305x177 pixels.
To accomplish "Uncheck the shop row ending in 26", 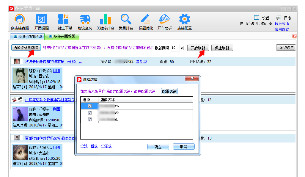I will click(x=89, y=106).
